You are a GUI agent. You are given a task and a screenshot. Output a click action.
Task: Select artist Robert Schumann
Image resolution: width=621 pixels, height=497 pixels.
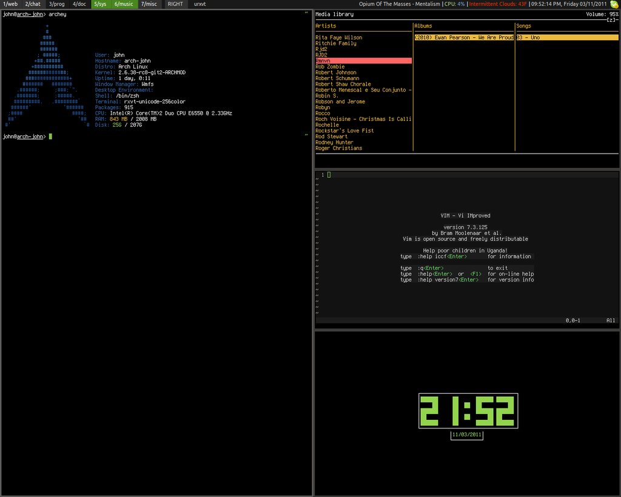[x=337, y=78]
